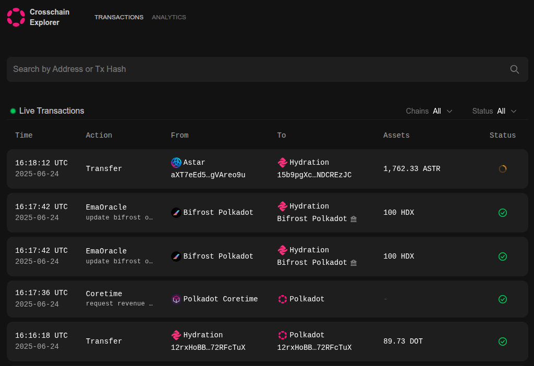534x366 pixels.
Task: Click the Crosschain Explorer title text
Action: (x=50, y=17)
